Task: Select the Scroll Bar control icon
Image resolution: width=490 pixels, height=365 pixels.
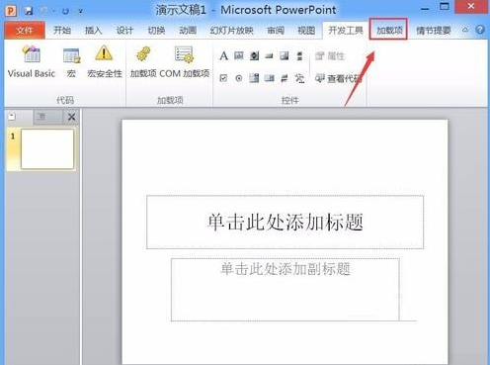Action: tap(299, 56)
